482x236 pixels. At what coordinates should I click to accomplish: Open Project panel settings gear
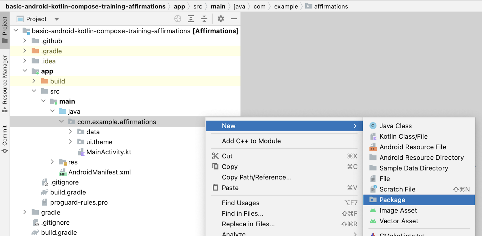coord(221,19)
